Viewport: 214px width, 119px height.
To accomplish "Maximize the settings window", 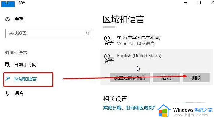I will (199, 3).
